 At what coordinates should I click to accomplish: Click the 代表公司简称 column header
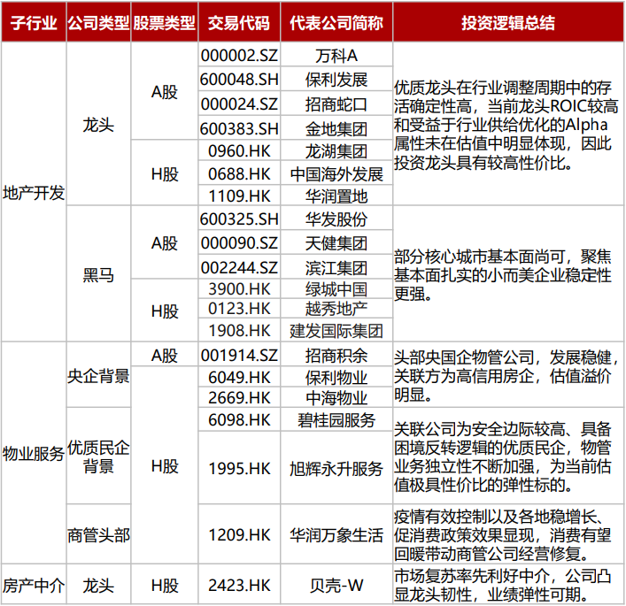[x=336, y=22]
